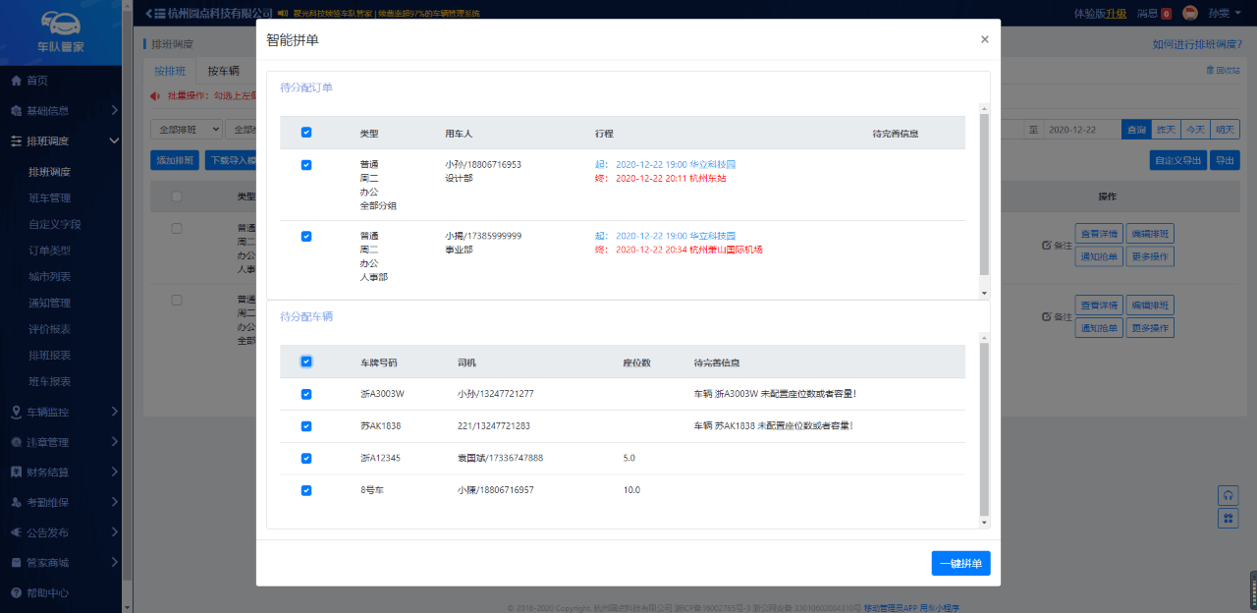The height and width of the screenshot is (613, 1257).
Task: Switch to the 按车辆 tab
Action: (x=223, y=72)
